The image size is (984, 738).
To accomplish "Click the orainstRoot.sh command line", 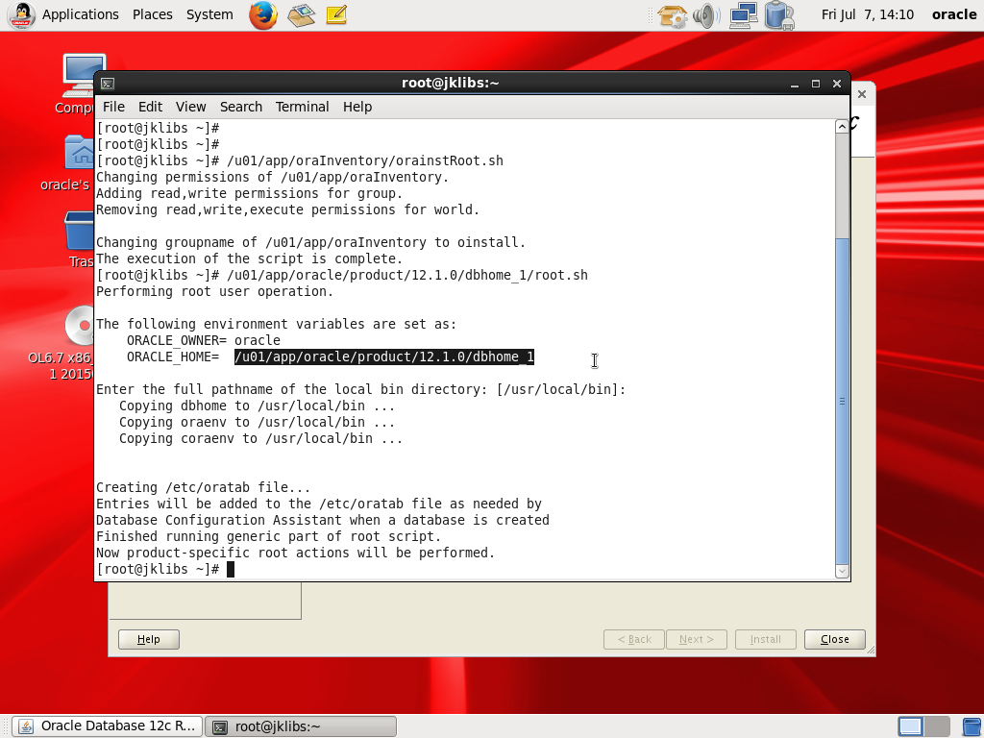I will [300, 160].
